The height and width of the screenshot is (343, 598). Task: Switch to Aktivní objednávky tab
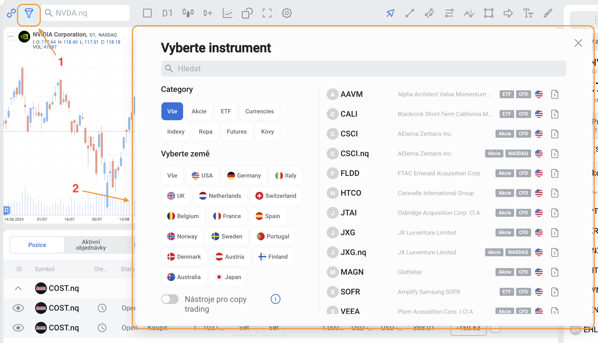(x=91, y=245)
